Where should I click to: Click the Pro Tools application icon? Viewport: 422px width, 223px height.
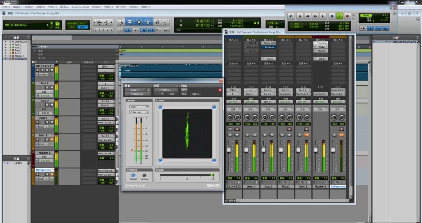point(2,2)
